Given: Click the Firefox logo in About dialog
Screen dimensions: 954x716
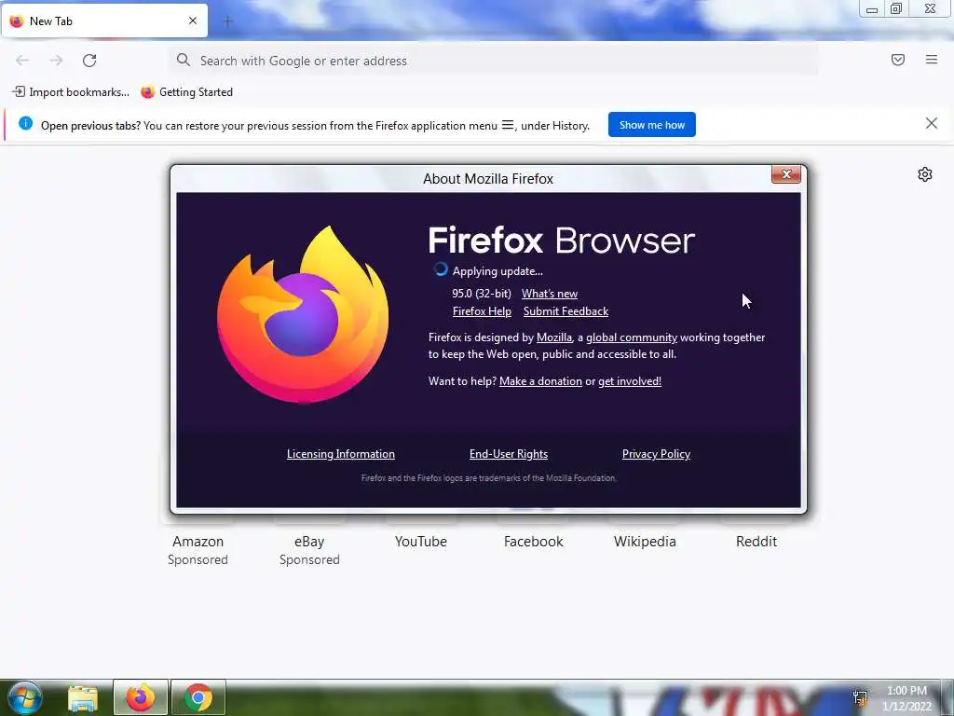Looking at the screenshot, I should [303, 314].
